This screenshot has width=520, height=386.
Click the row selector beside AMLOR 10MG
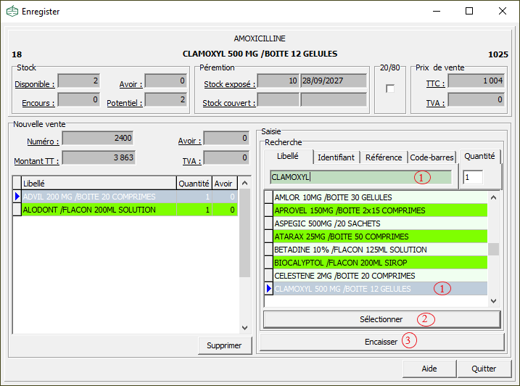click(x=268, y=197)
